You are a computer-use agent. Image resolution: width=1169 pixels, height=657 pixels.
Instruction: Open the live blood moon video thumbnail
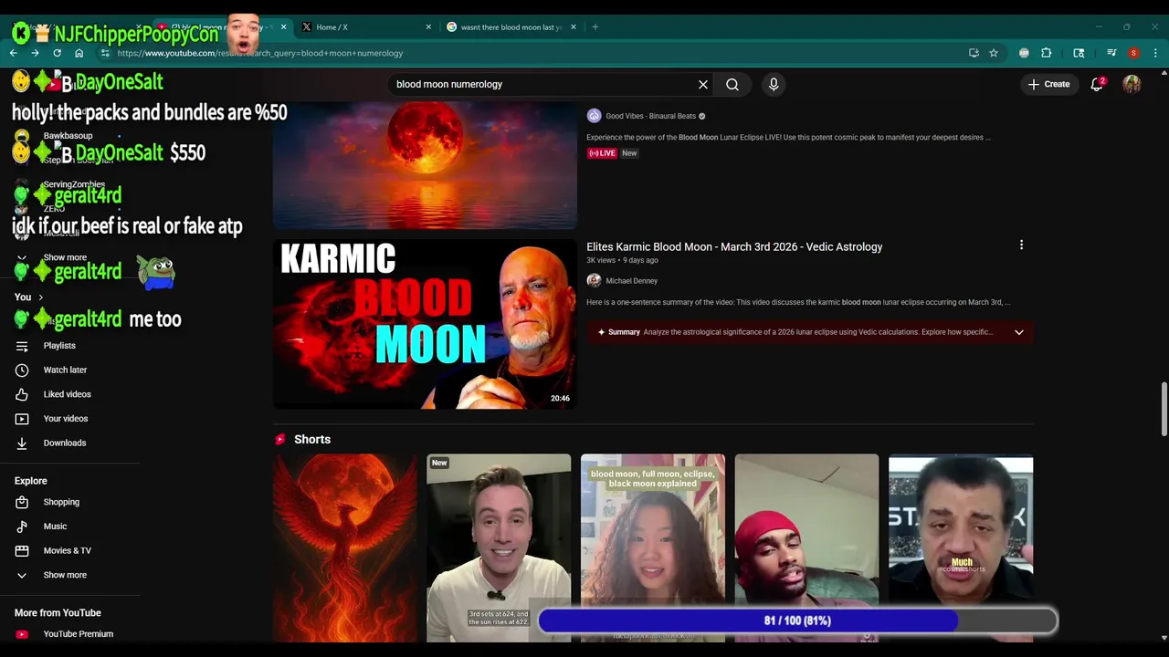tap(425, 164)
